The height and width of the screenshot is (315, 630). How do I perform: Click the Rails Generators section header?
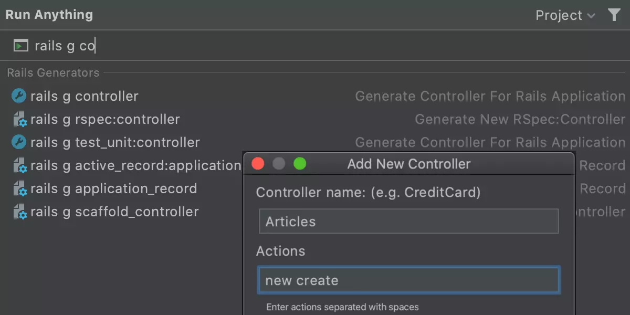tap(53, 73)
